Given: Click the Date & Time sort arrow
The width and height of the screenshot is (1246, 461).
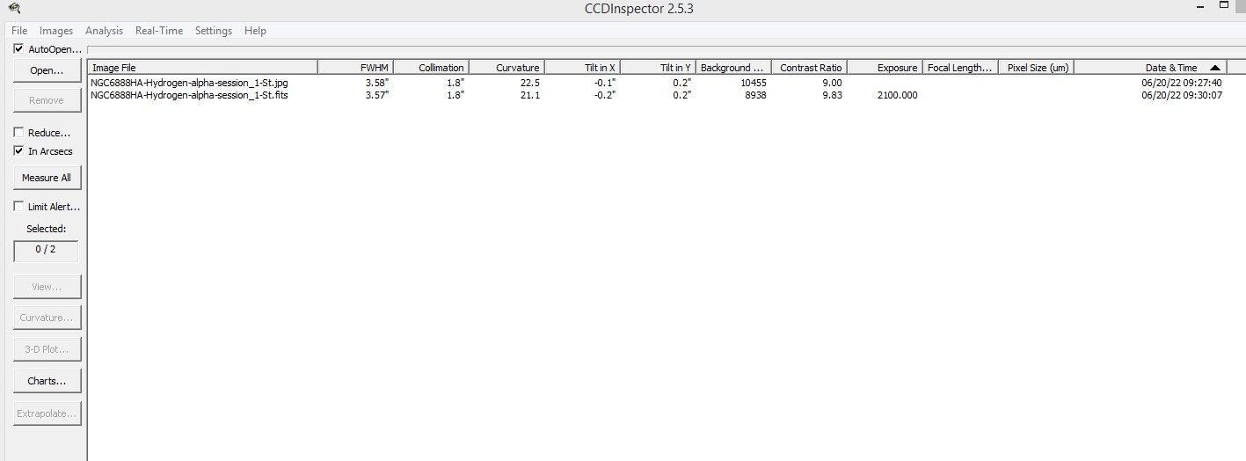Looking at the screenshot, I should coord(1214,68).
